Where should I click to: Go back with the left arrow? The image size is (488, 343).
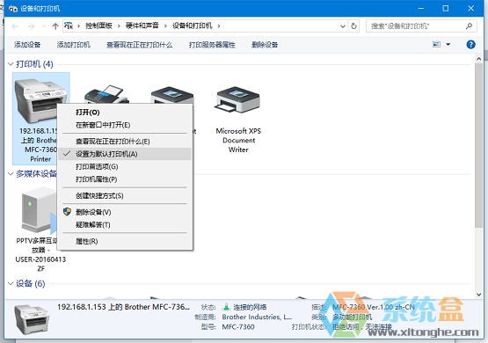click(15, 26)
